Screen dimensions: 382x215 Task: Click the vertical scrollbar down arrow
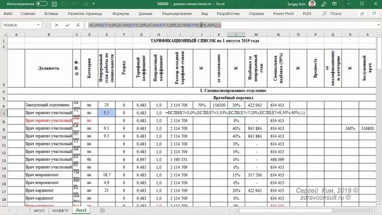pos(380,204)
